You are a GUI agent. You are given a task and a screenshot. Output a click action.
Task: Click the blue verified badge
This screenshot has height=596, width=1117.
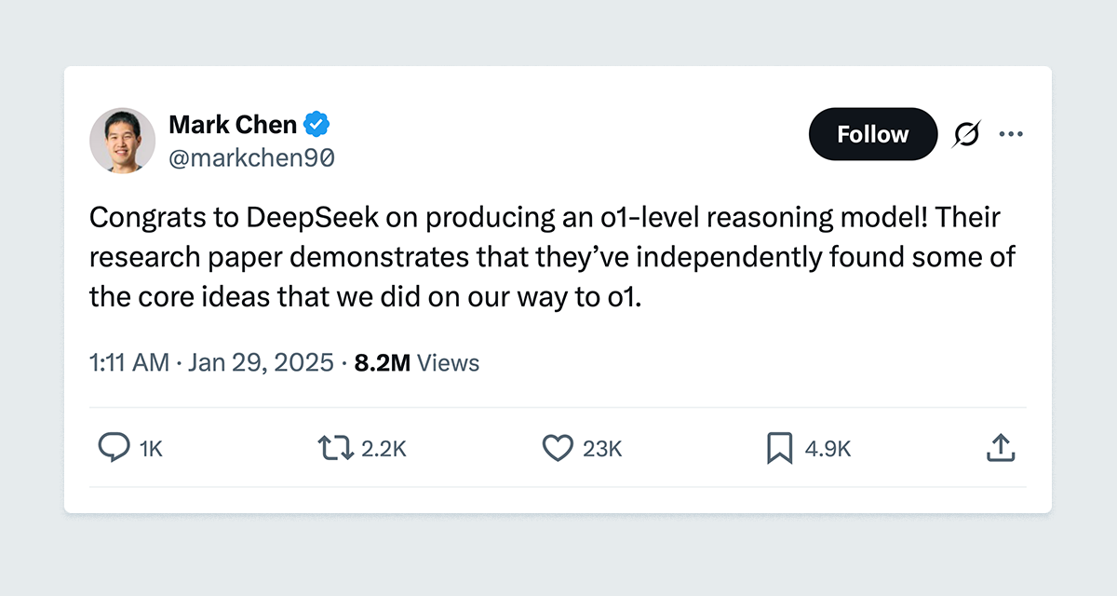(317, 124)
